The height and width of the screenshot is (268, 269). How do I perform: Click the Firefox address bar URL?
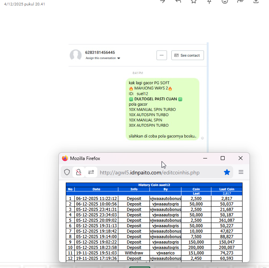point(149,172)
